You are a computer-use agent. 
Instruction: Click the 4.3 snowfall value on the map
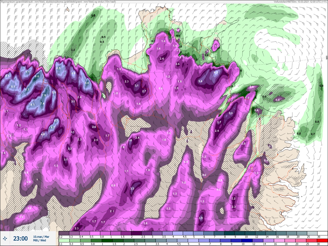click(216, 72)
